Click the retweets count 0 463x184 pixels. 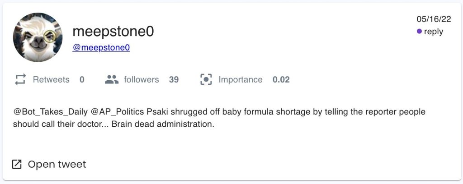tap(82, 80)
